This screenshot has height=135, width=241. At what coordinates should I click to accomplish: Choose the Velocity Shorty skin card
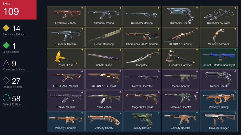[104, 121]
